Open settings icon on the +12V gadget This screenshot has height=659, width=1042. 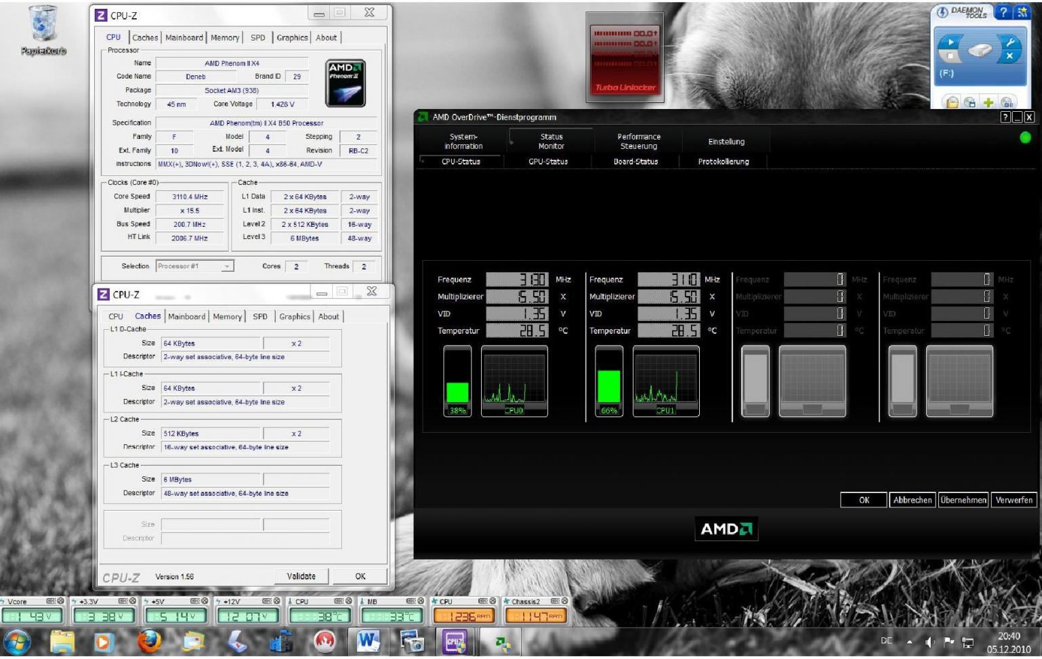coord(267,601)
